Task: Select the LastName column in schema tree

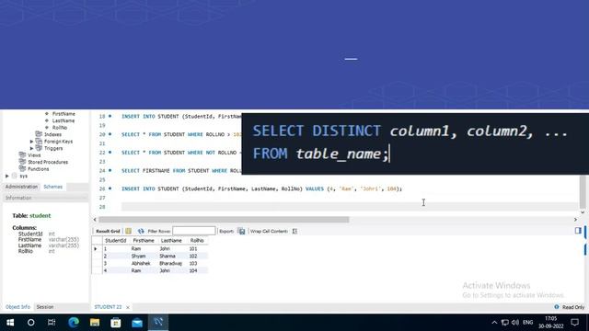Action: (x=64, y=120)
